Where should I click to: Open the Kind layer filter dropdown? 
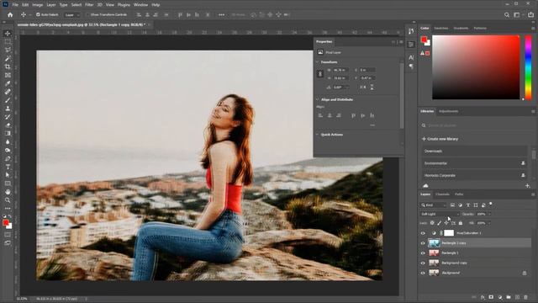pos(434,205)
